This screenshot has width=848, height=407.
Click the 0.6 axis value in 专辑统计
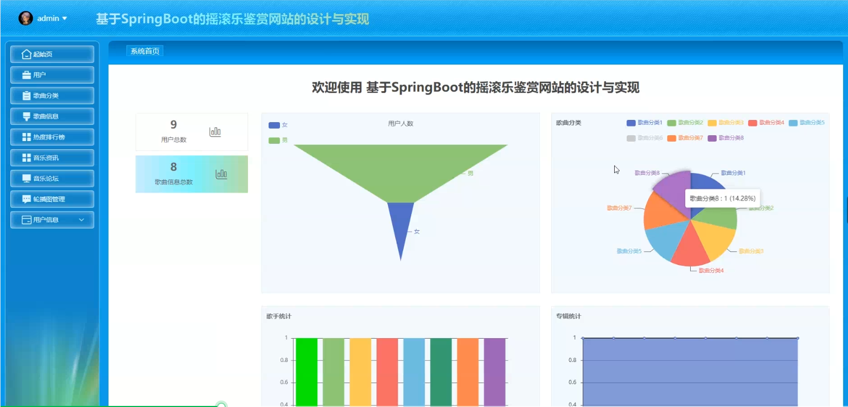coord(573,383)
